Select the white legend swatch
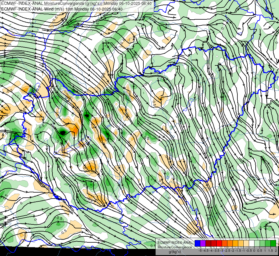The height and width of the screenshot is (256, 279). [x=252, y=243]
